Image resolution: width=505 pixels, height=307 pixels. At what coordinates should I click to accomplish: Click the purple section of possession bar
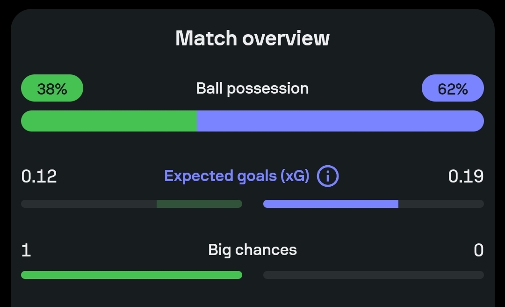pos(340,121)
